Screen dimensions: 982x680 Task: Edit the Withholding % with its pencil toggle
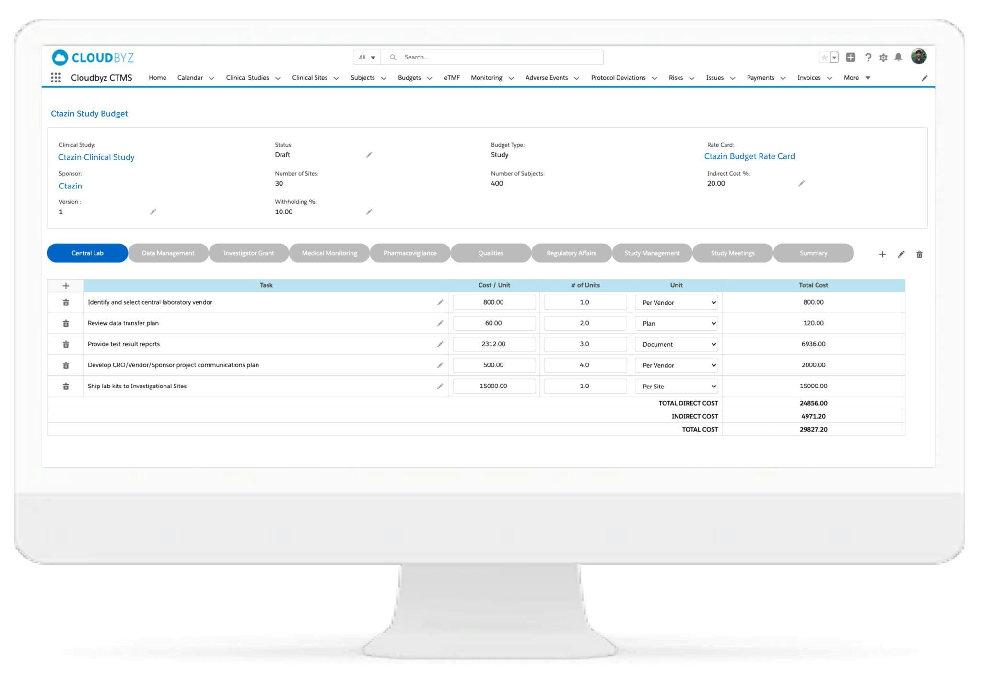point(369,211)
